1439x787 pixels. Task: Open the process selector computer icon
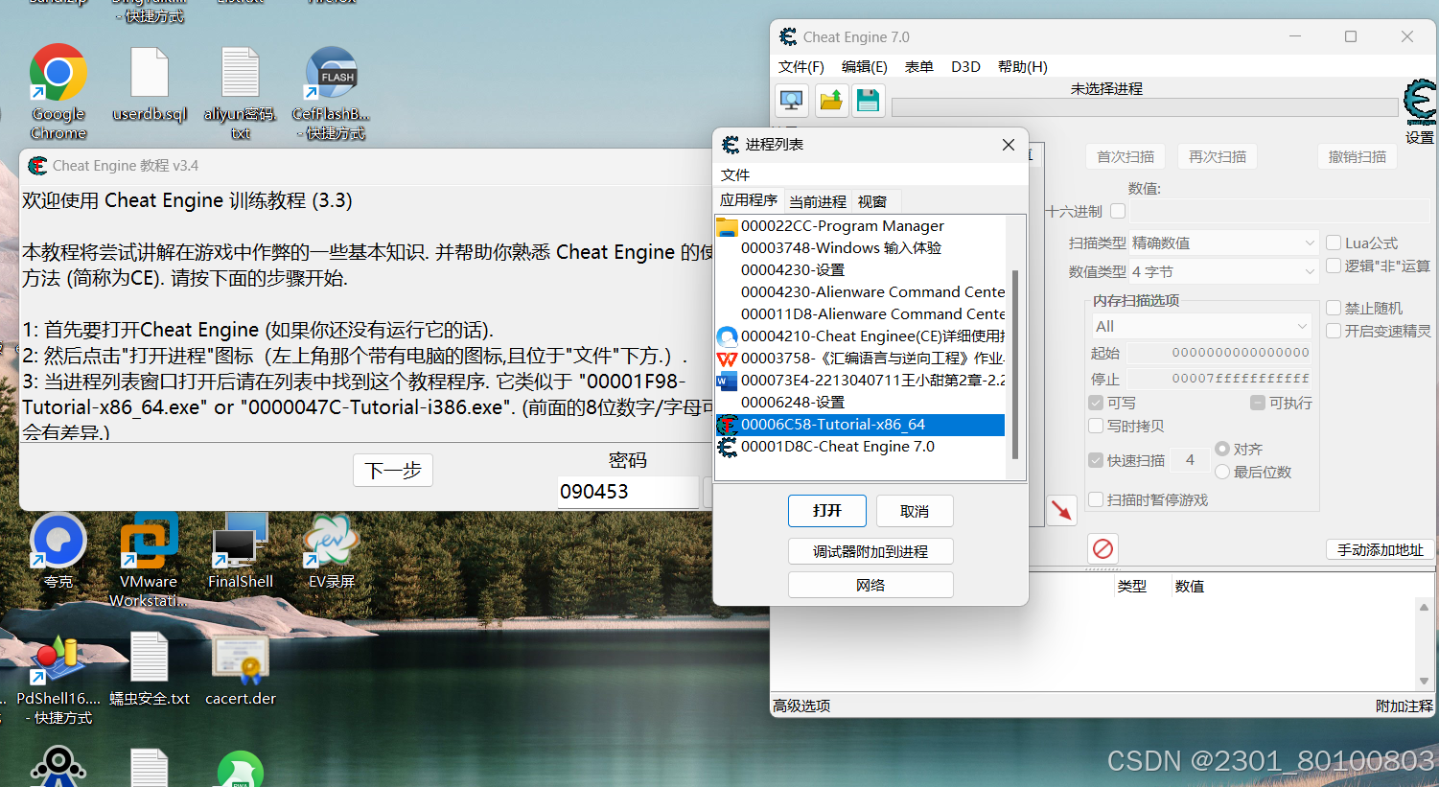[792, 101]
